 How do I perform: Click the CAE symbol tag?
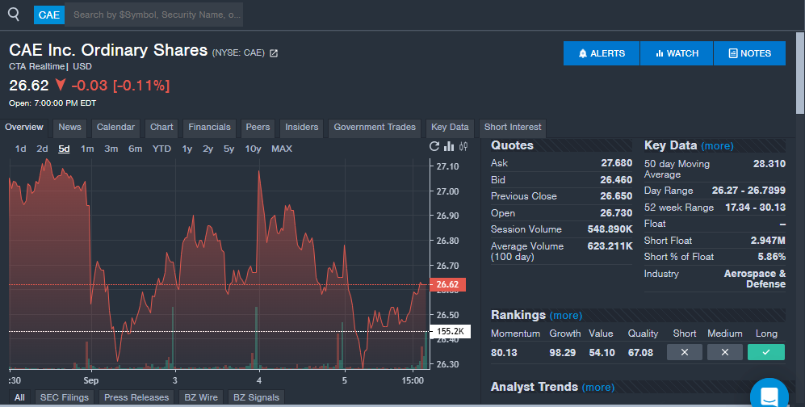pyautogui.click(x=49, y=15)
